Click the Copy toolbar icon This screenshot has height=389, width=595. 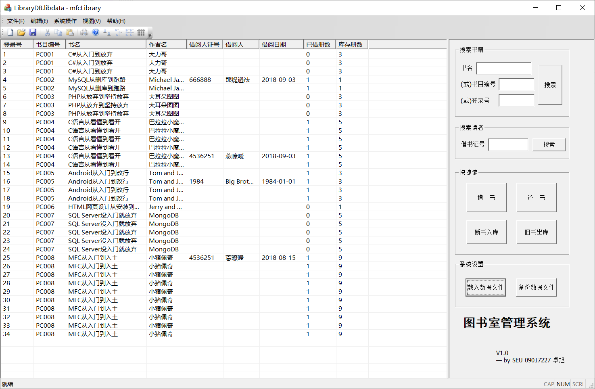point(58,32)
